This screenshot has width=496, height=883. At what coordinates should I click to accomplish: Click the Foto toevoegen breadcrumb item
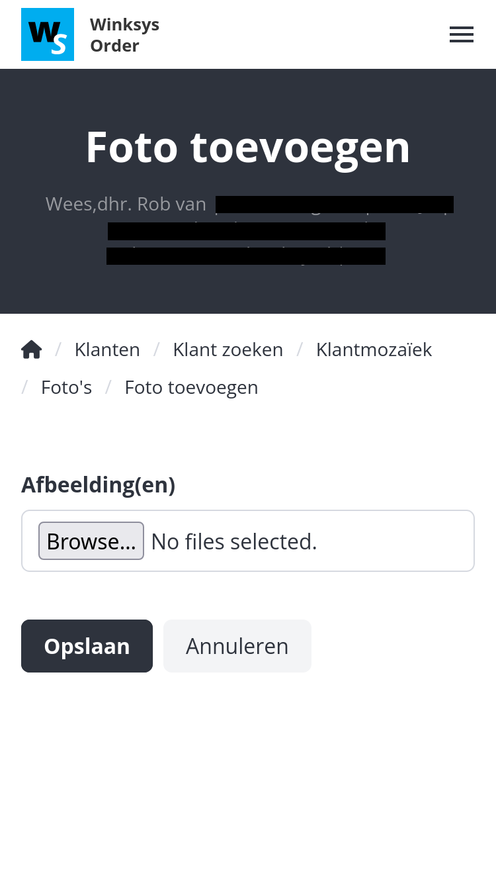tap(191, 387)
